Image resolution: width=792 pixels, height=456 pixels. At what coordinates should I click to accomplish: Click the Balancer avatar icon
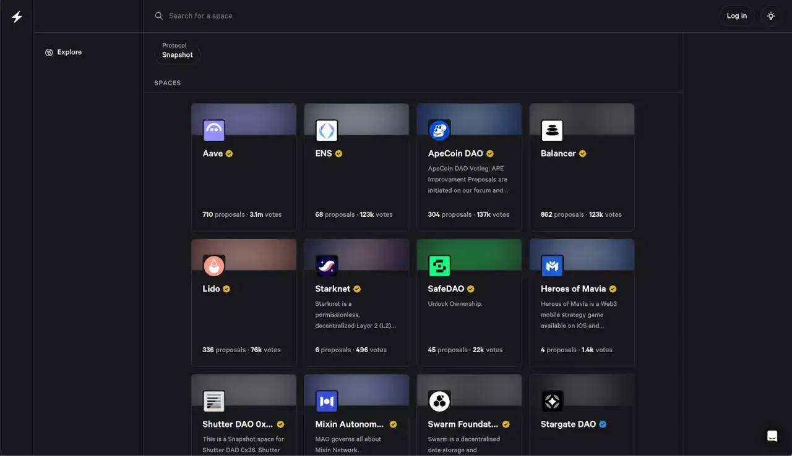pos(552,130)
